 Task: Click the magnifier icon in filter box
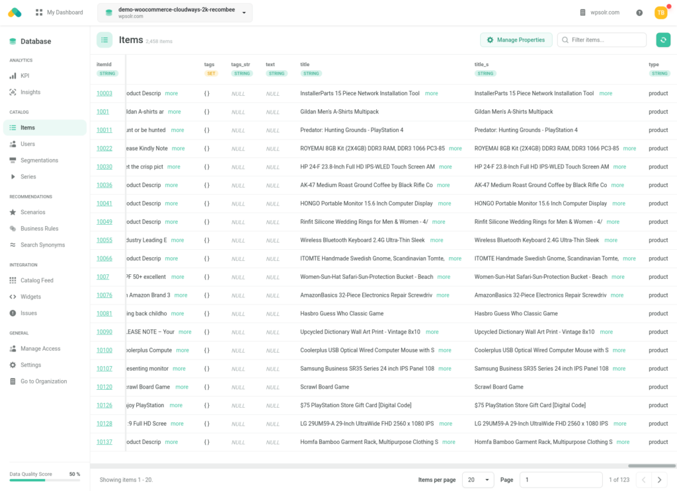click(565, 40)
